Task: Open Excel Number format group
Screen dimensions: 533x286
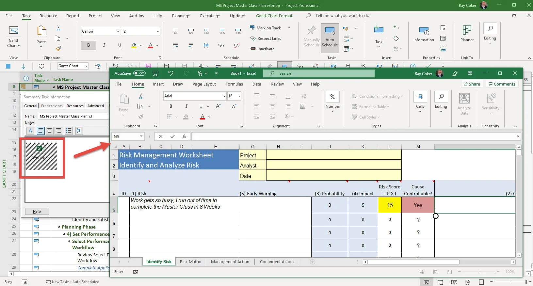Action: tap(333, 102)
